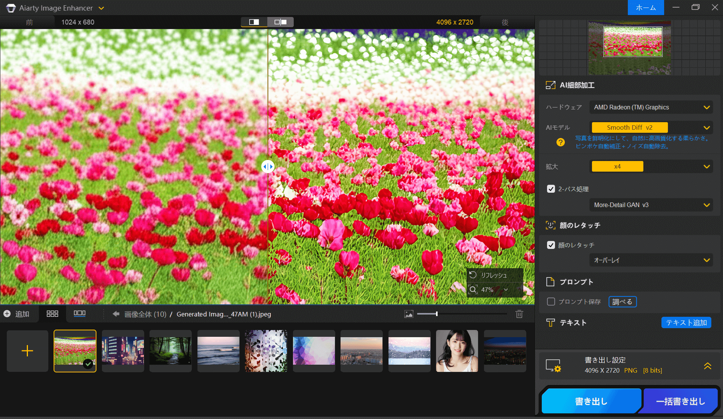Uncheck the 顔のレタッチ checkbox
This screenshot has height=419, width=723.
point(551,245)
